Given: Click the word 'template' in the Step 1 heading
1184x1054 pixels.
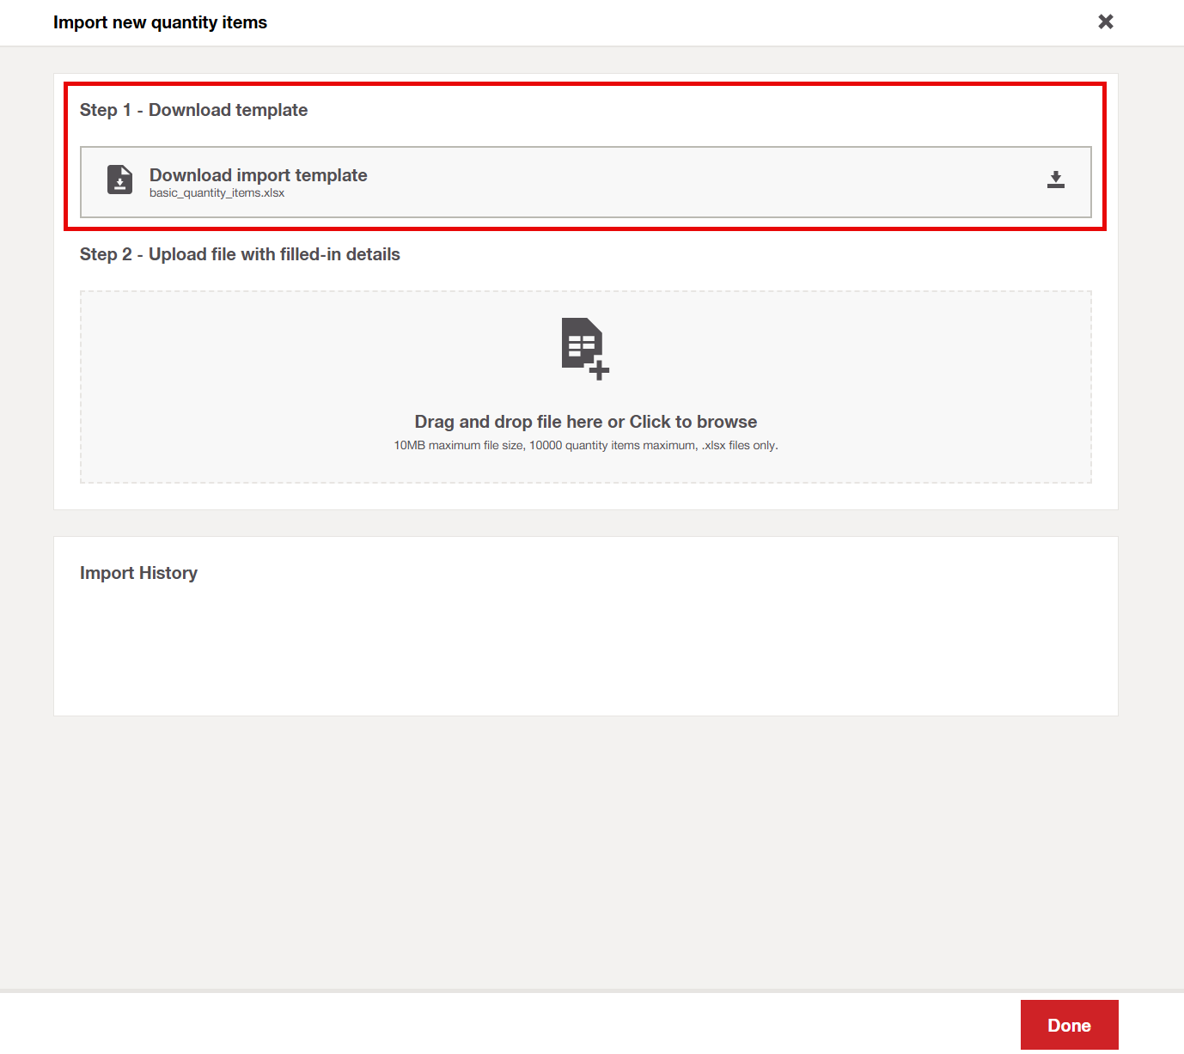Looking at the screenshot, I should (272, 110).
